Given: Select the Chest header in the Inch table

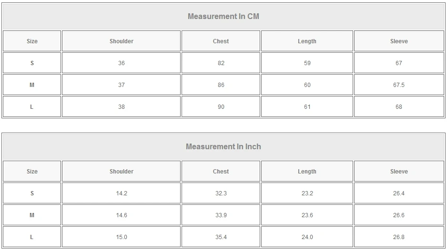Looking at the screenshot, I should 221,172.
